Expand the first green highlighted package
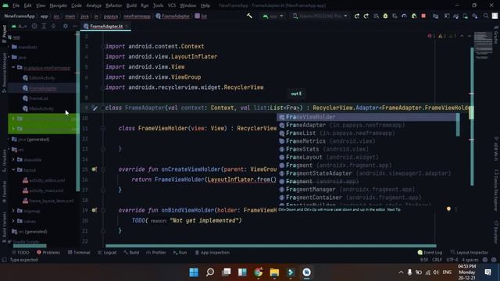Screen dimensions: 500x281 [x=13, y=118]
